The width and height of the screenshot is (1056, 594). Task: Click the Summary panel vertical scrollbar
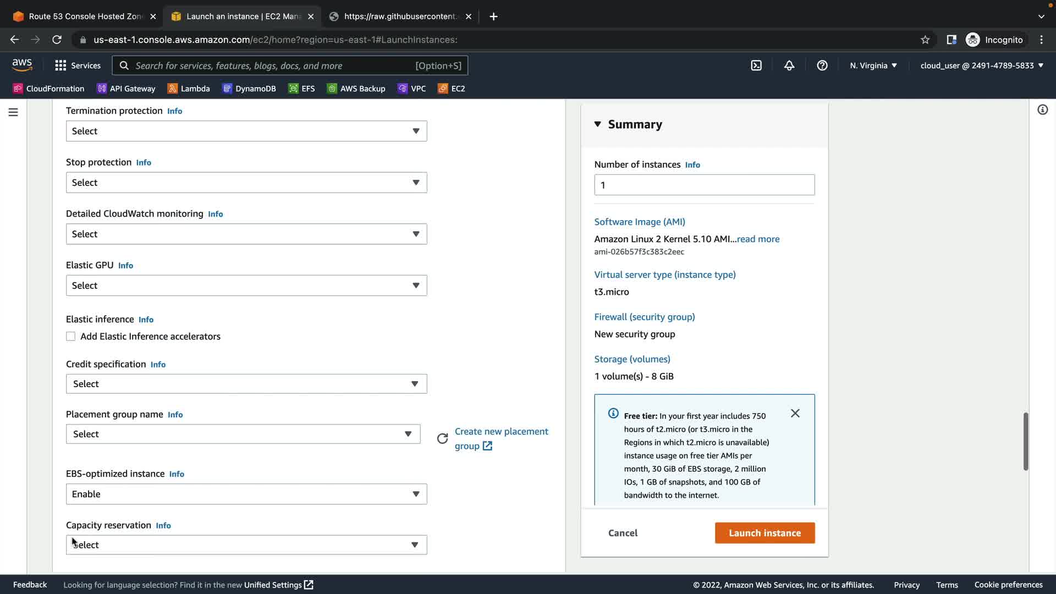[x=1026, y=441]
